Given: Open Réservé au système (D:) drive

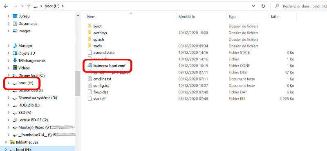Looking at the screenshot, I should click(38, 98).
